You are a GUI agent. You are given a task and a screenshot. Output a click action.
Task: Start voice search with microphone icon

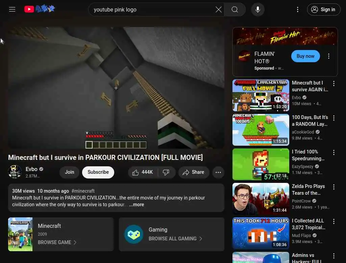258,9
